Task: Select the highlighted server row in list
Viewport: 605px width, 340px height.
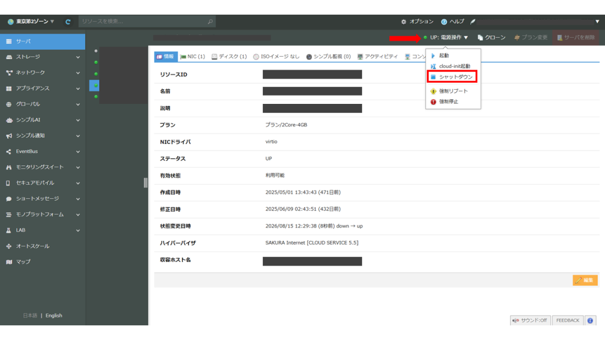Action: tap(95, 86)
